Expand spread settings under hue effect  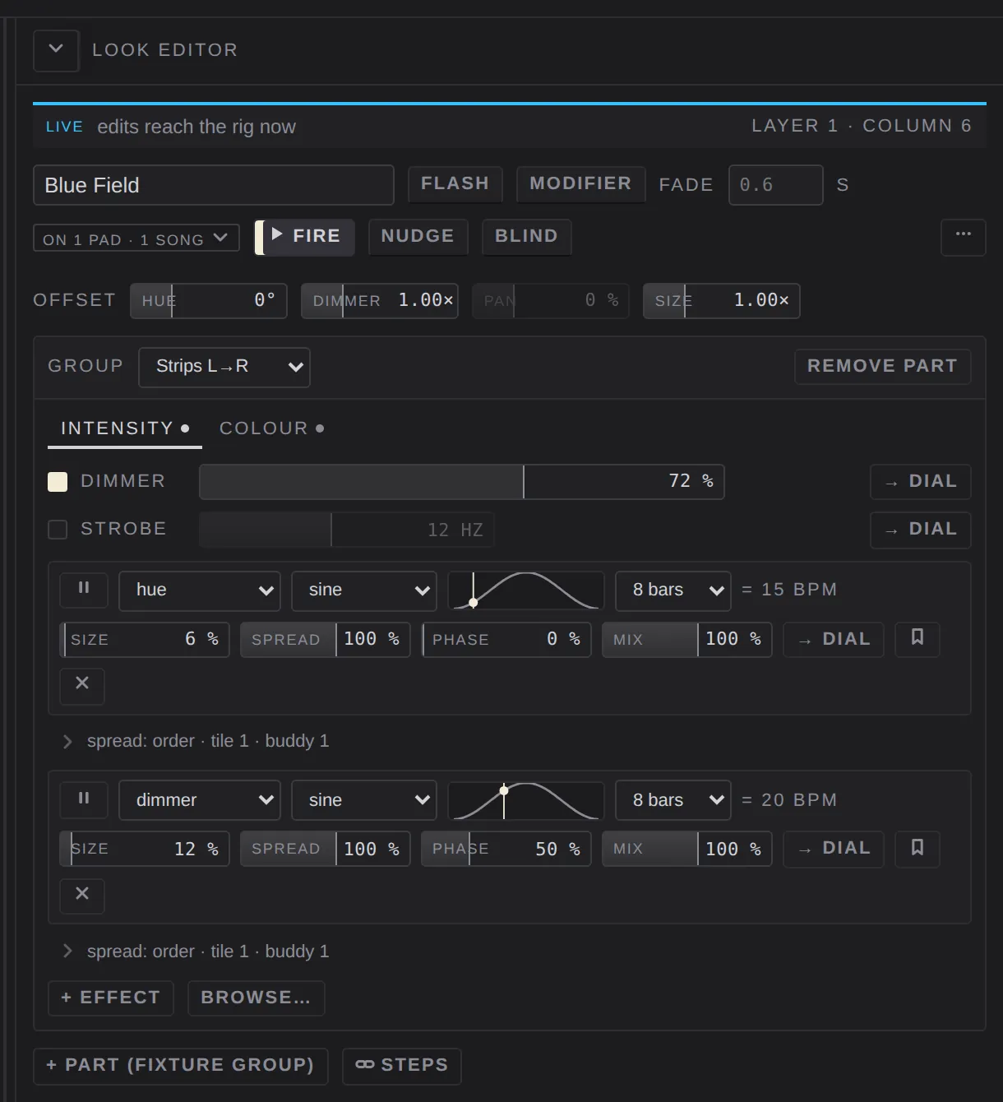(x=196, y=741)
